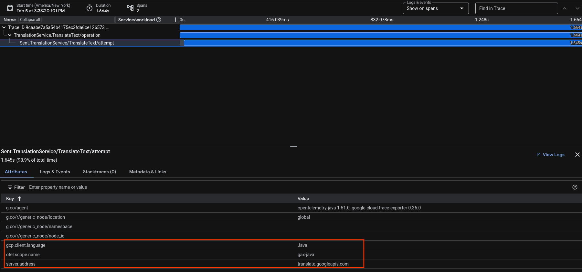Open Service/workload help icon
The height and width of the screenshot is (272, 582).
point(159,20)
